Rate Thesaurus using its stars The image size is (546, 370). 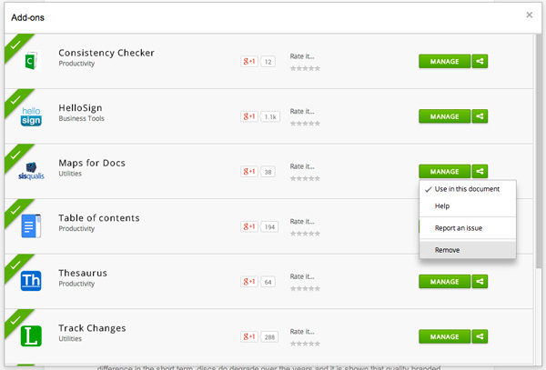305,288
